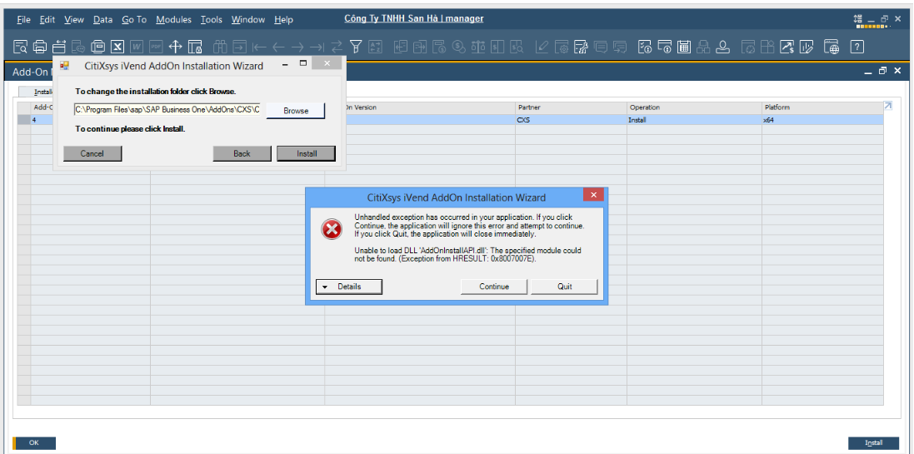
Task: Click the x64 platform cell
Action: pyautogui.click(x=822, y=119)
